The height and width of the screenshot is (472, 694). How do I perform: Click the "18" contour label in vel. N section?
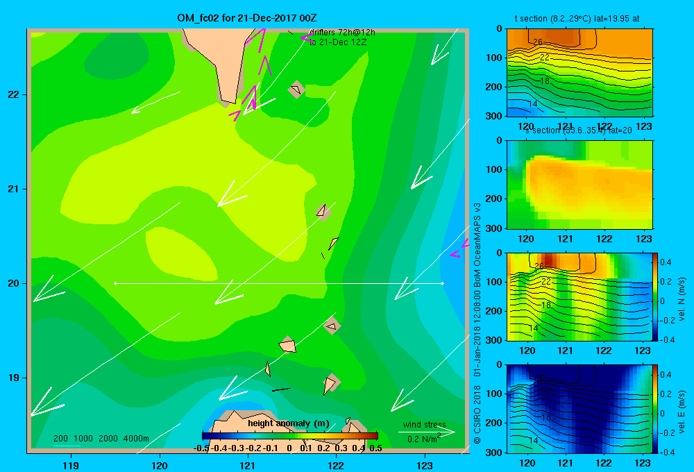coord(546,305)
